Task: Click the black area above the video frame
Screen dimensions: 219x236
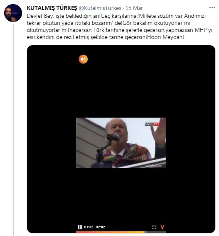Action: (x=121, y=84)
